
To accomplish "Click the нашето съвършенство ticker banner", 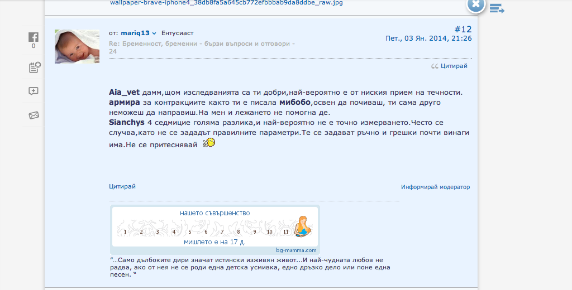I will click(214, 213).
